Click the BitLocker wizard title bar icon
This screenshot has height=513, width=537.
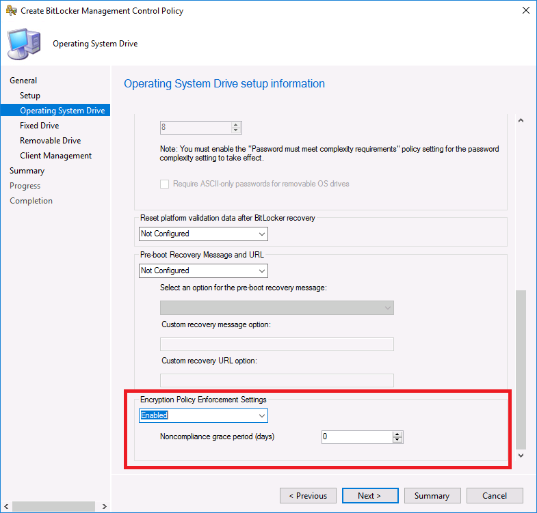[11, 11]
